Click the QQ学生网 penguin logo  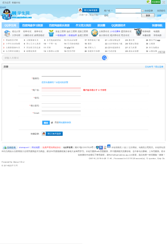tap(17, 14)
